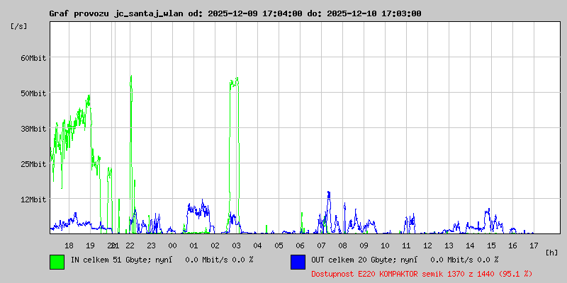This screenshot has width=567, height=283.
Task: Click the blue OUT legend color box
Action: (x=298, y=262)
